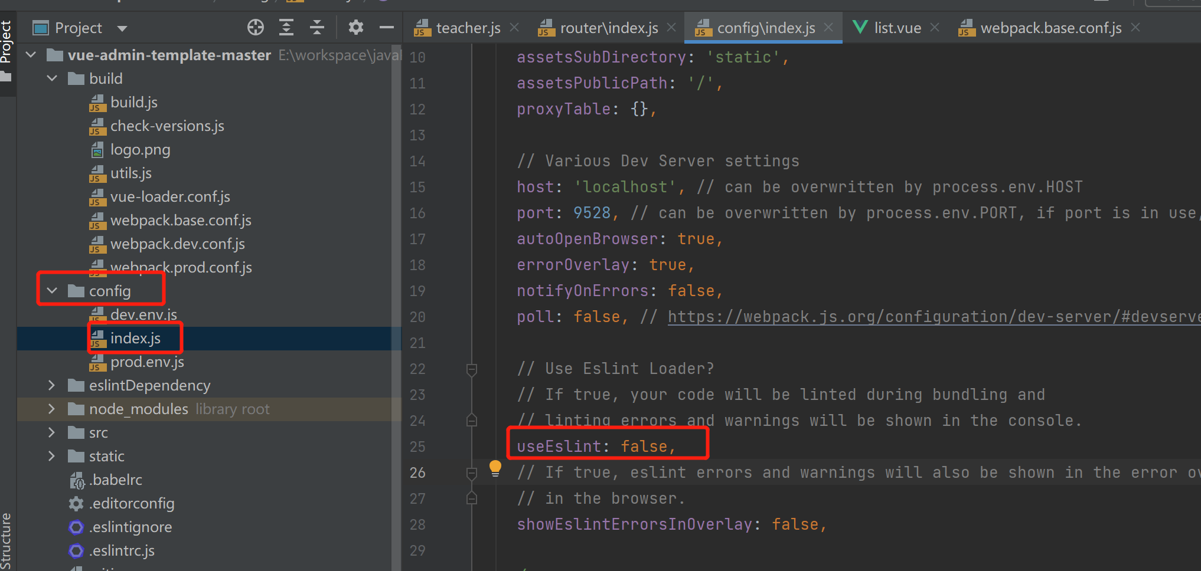1201x571 pixels.
Task: Collapse the build folder
Action: tap(53, 78)
